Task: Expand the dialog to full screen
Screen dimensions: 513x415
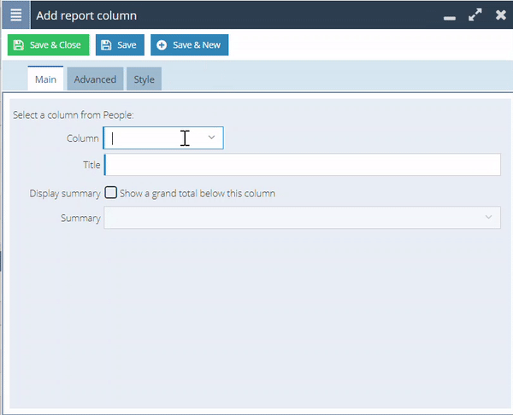Action: [475, 15]
